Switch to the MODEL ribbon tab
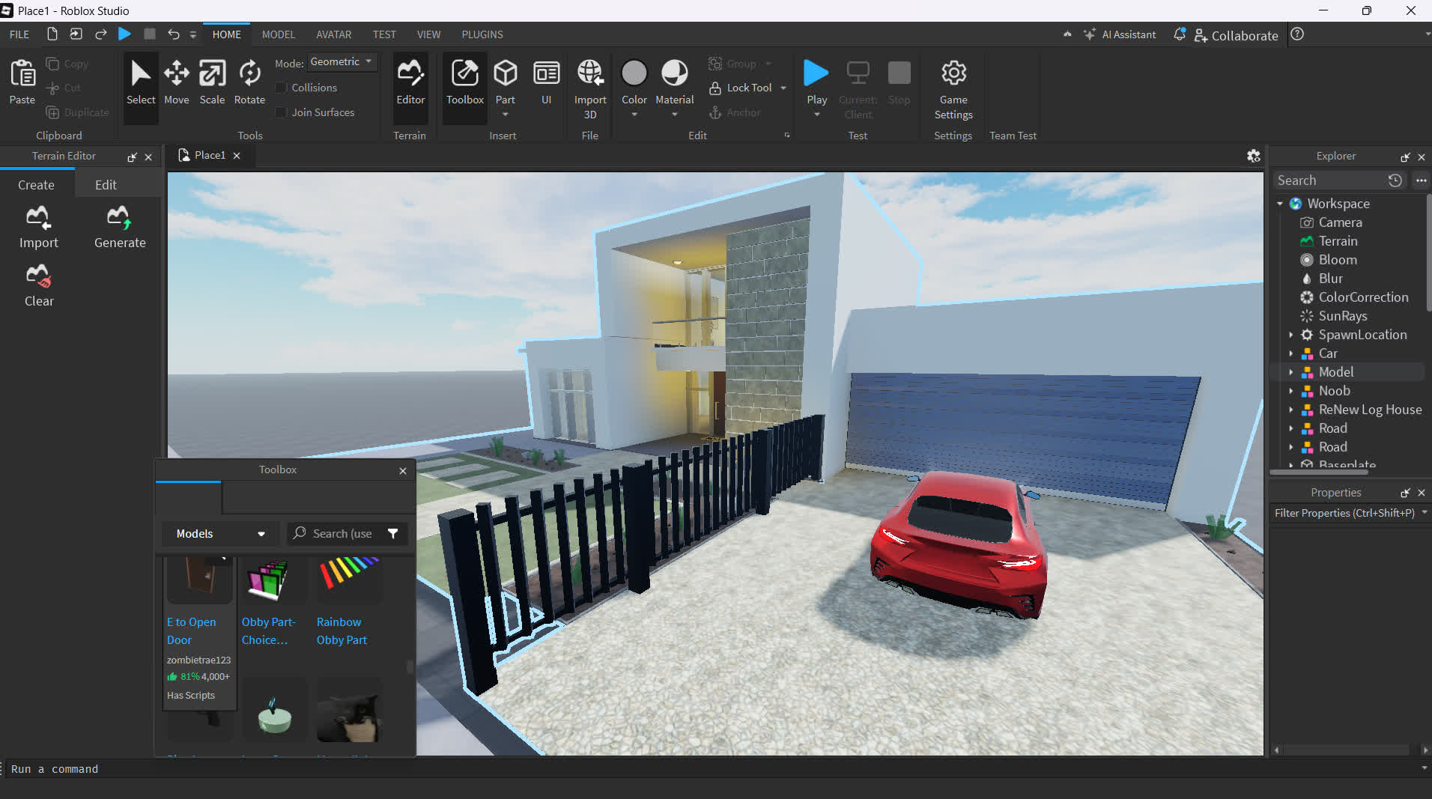Viewport: 1432px width, 799px height. click(278, 34)
